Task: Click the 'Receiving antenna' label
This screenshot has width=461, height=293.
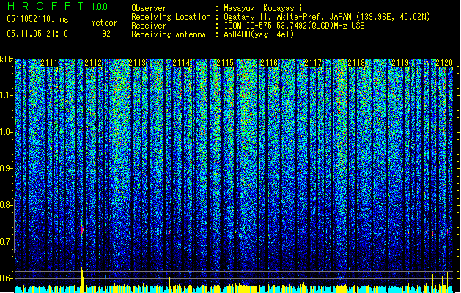Action: click(x=169, y=34)
